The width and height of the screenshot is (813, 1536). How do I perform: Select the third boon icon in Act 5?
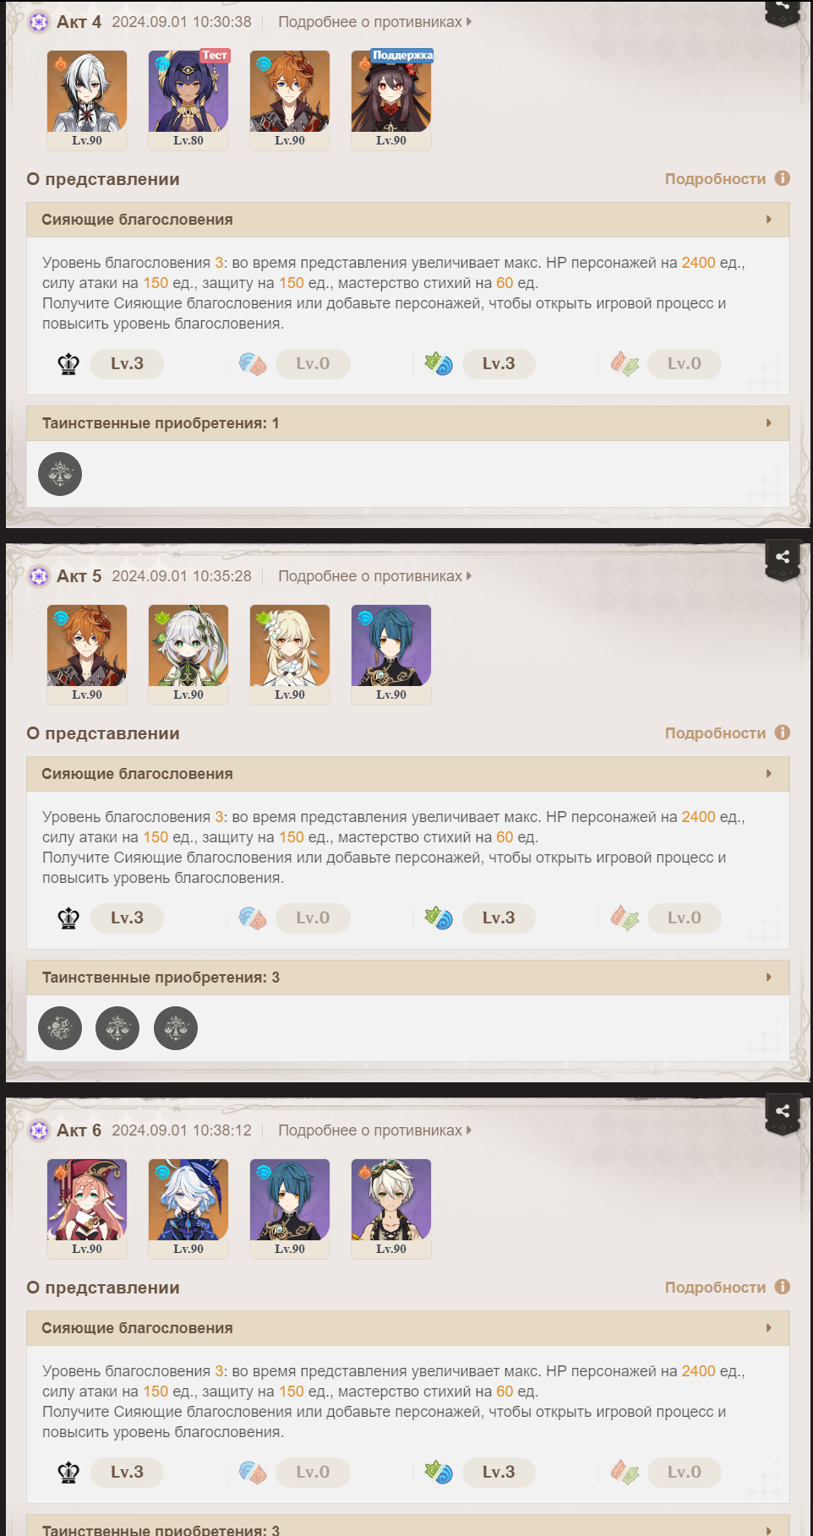(176, 1028)
